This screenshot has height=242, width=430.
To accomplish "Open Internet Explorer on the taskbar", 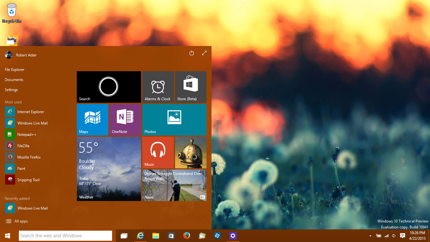I will click(140, 236).
